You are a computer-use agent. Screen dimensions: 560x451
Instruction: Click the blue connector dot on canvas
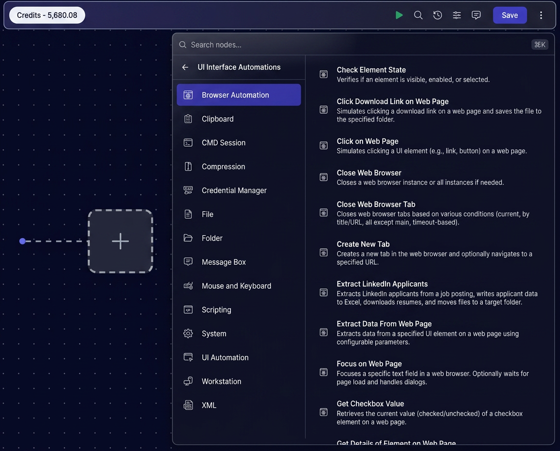22,241
